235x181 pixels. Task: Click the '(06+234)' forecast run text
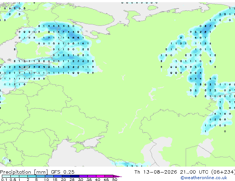pos(223,172)
